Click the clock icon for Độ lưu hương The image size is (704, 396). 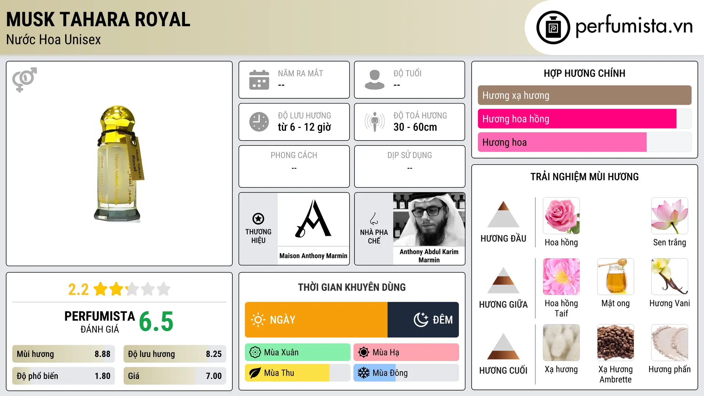click(x=259, y=122)
